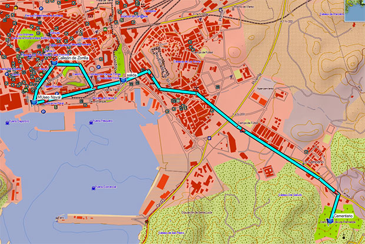The image size is (365, 244).
Task: Select the Puerto Comercial port icon
Action: click(94, 188)
